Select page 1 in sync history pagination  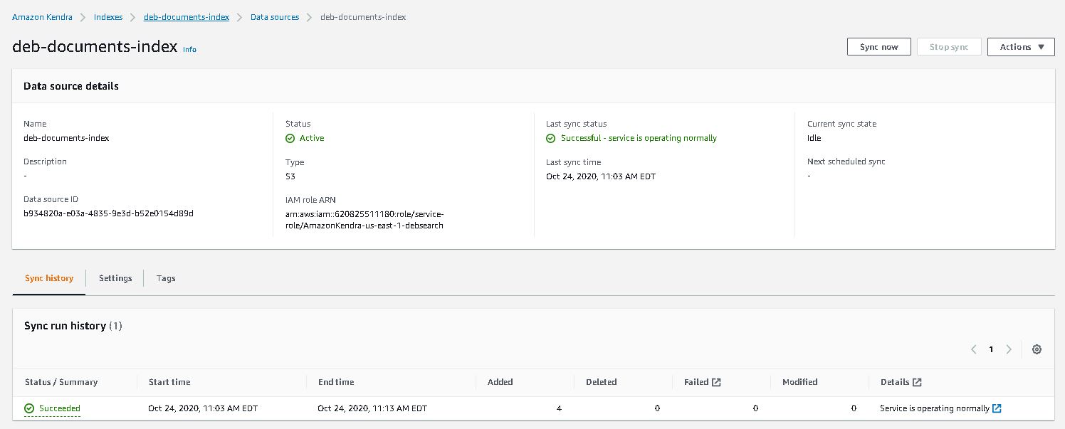click(991, 349)
